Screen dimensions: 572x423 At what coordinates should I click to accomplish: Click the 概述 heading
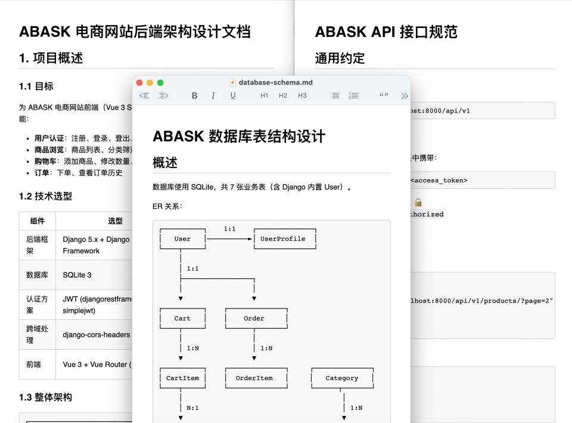pos(165,163)
